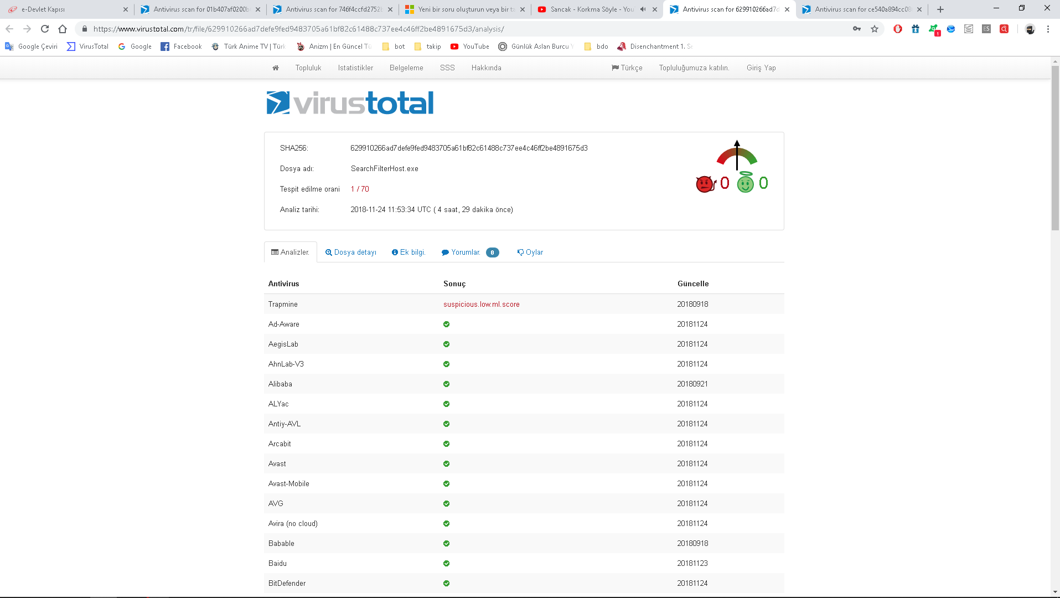
Task: Open the bot bookmarks folder
Action: pos(394,47)
